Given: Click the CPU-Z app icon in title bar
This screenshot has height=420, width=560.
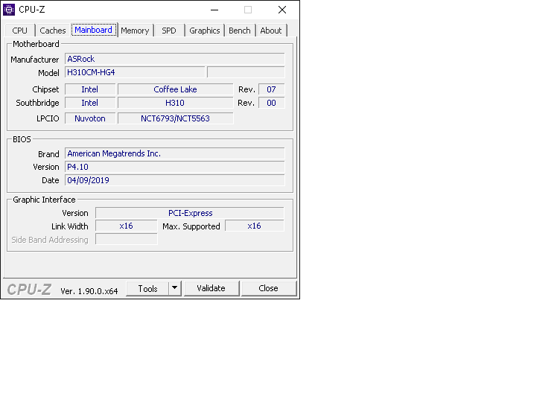Looking at the screenshot, I should pos(9,10).
